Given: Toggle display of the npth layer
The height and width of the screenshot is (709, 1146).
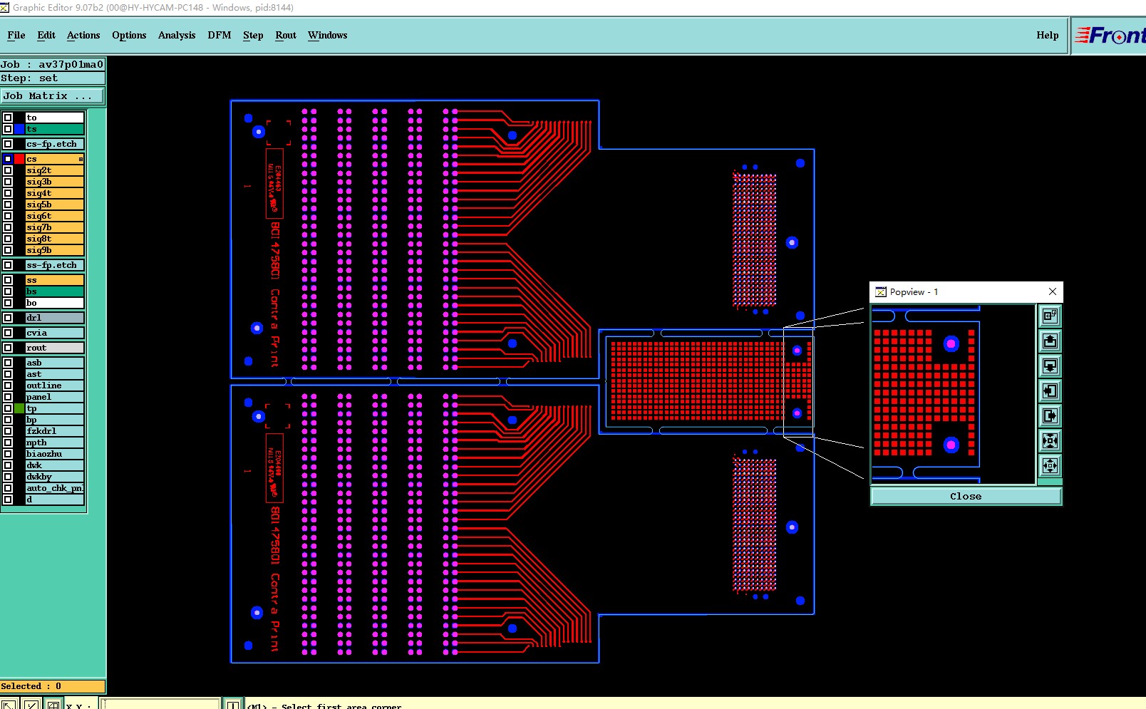Looking at the screenshot, I should [x=8, y=443].
